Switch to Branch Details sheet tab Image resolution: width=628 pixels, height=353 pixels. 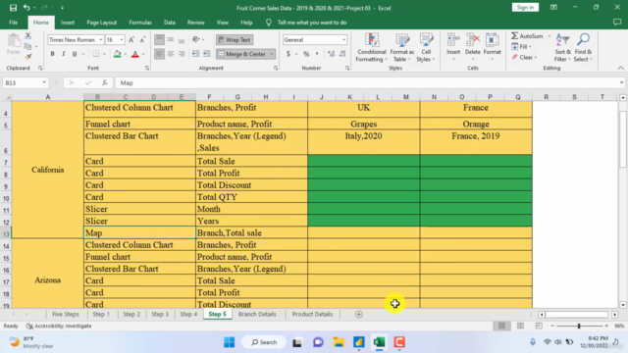coord(257,315)
